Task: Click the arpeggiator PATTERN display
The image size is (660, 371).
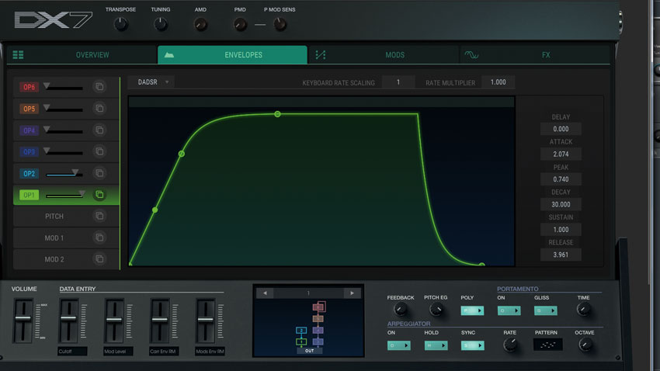Action: tap(547, 345)
